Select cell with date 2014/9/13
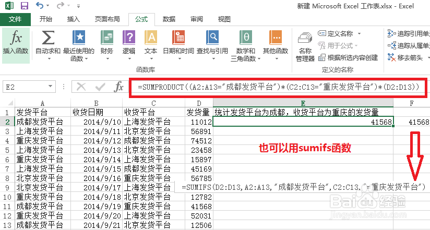The image size is (430, 230). (x=97, y=150)
